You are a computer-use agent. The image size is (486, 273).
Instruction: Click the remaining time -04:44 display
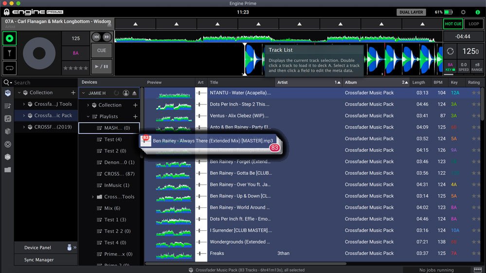(463, 36)
